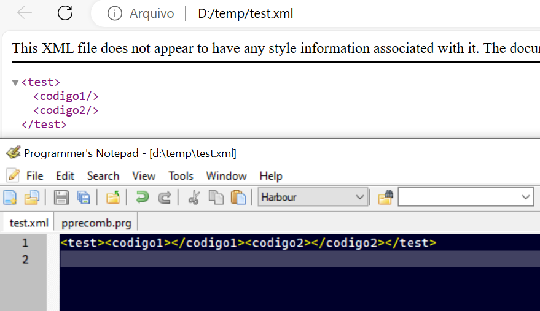Open the Search menu
This screenshot has width=540, height=311.
click(103, 176)
